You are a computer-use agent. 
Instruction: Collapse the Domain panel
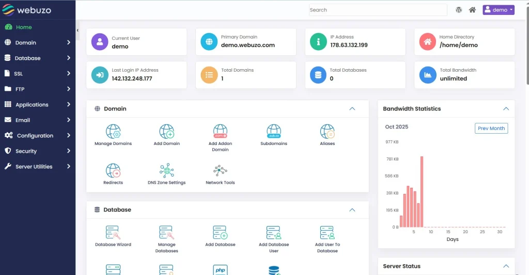(352, 109)
